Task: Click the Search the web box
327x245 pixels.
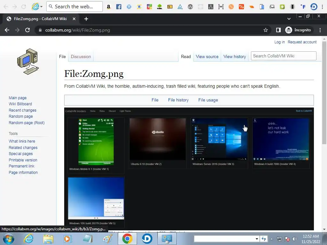Action: (74, 6)
